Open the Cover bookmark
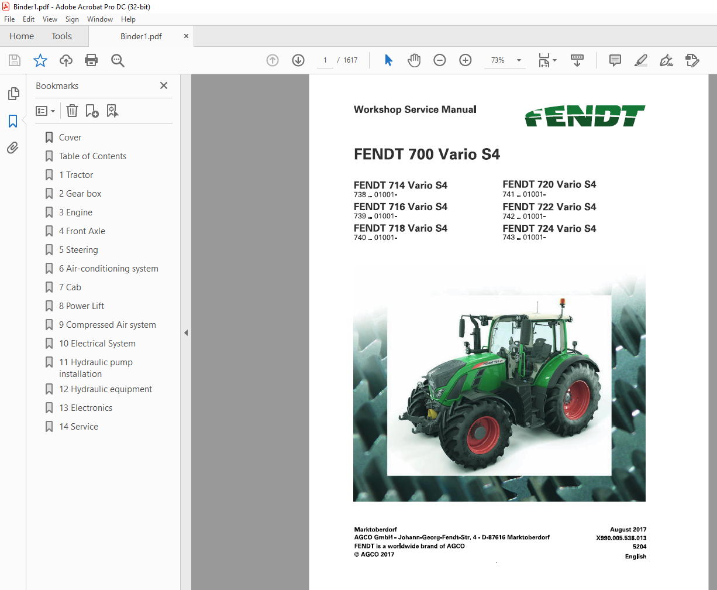 click(x=70, y=138)
